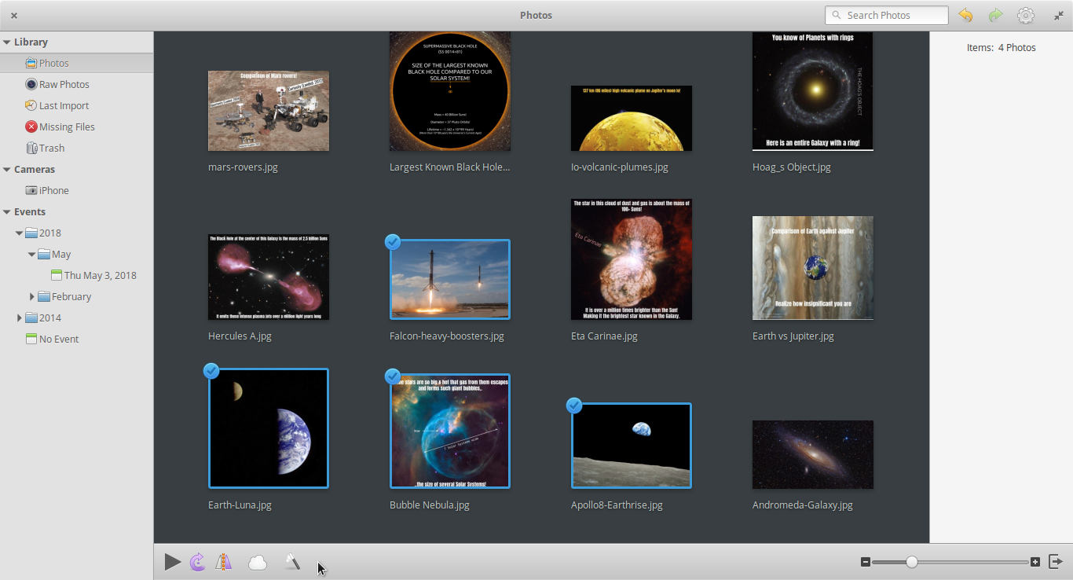Click the flip horizontally icon
Image resolution: width=1073 pixels, height=580 pixels.
point(224,562)
